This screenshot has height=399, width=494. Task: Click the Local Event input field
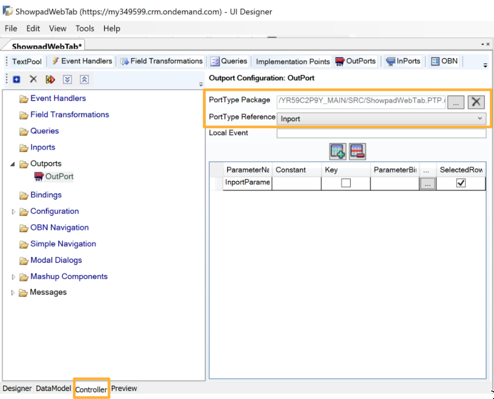tap(381, 133)
